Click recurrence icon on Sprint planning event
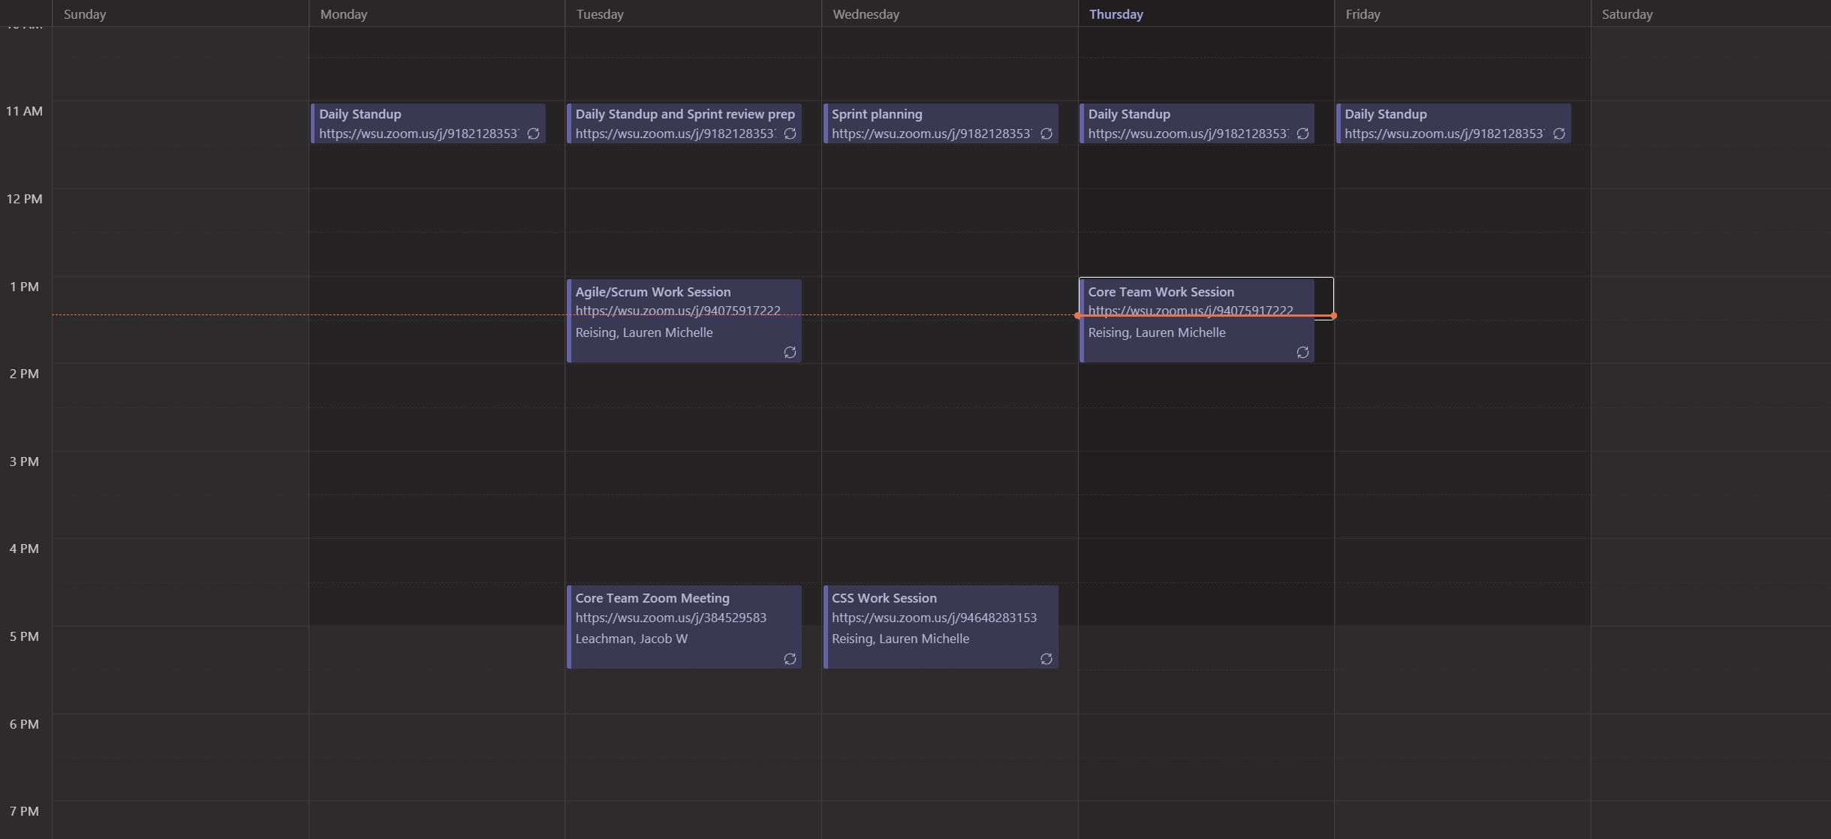The width and height of the screenshot is (1831, 839). (x=1046, y=134)
